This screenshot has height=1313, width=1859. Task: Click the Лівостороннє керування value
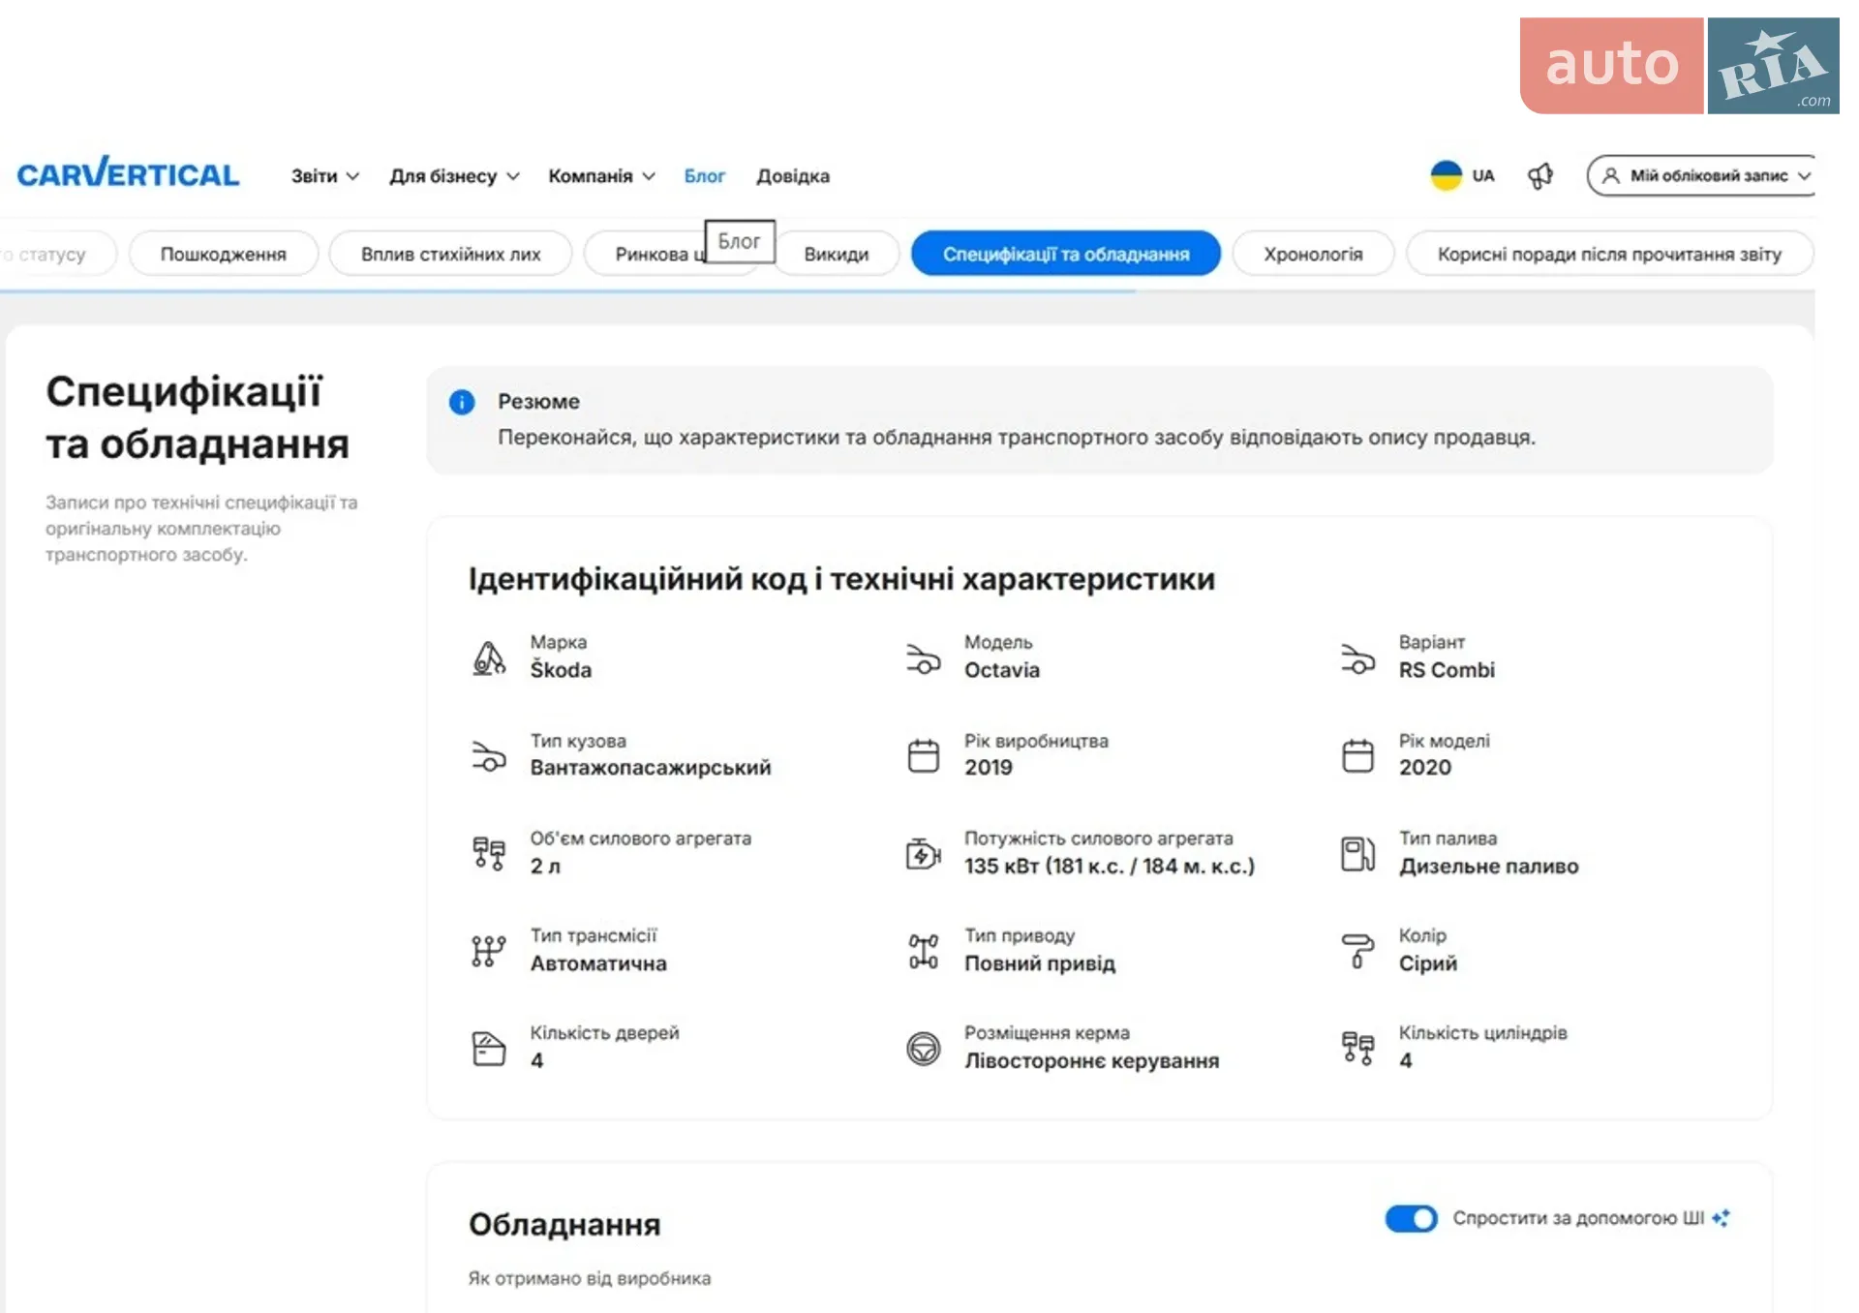(x=1091, y=1061)
